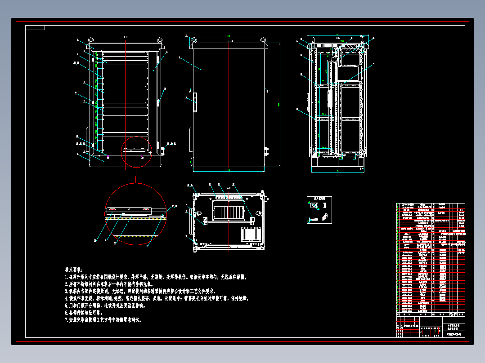Click the red centerline of the closed-door view
Viewport: 485px width, 363px height.
(x=229, y=105)
